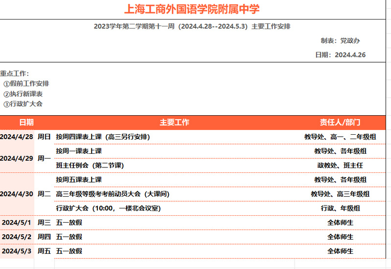Click the date cell 2024/5/1
Image resolution: width=391 pixels, height=269 pixels.
tap(17, 223)
